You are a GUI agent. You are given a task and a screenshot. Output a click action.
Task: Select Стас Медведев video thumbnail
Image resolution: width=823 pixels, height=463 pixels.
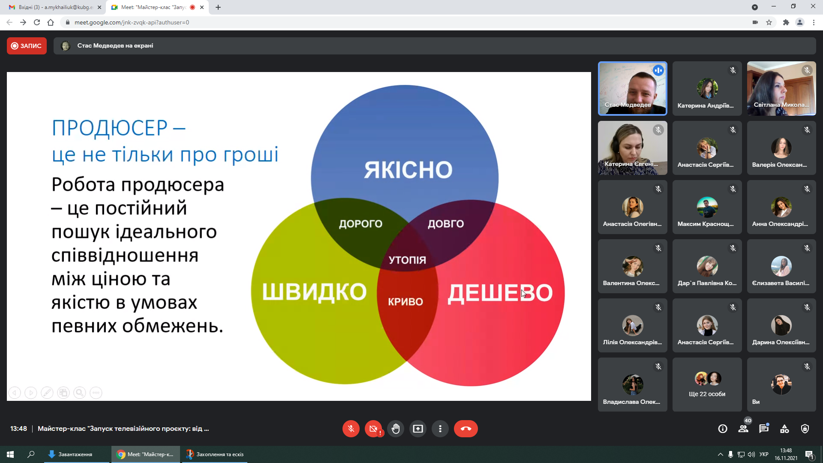tap(632, 89)
